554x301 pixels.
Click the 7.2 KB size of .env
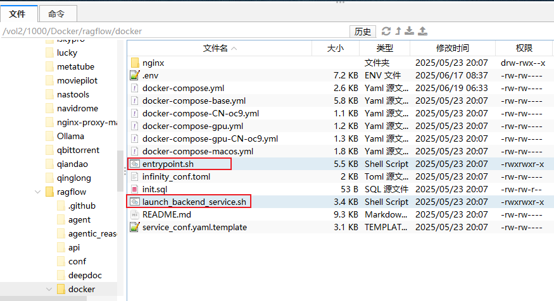click(346, 75)
